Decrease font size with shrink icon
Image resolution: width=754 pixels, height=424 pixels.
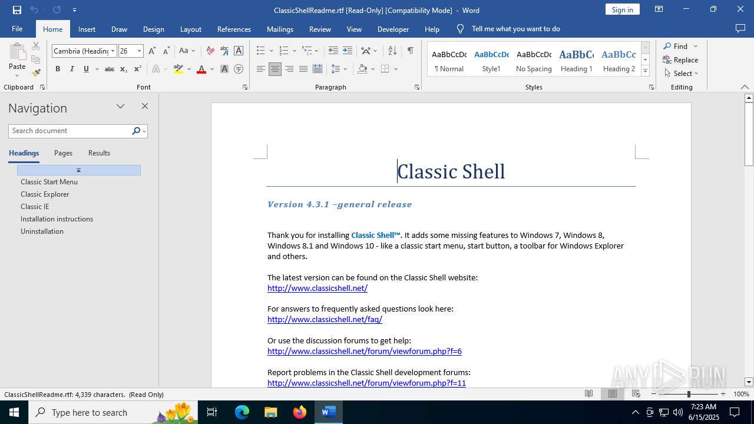[x=166, y=51]
